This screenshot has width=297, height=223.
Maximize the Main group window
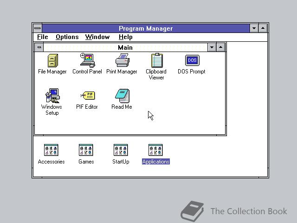(221, 47)
